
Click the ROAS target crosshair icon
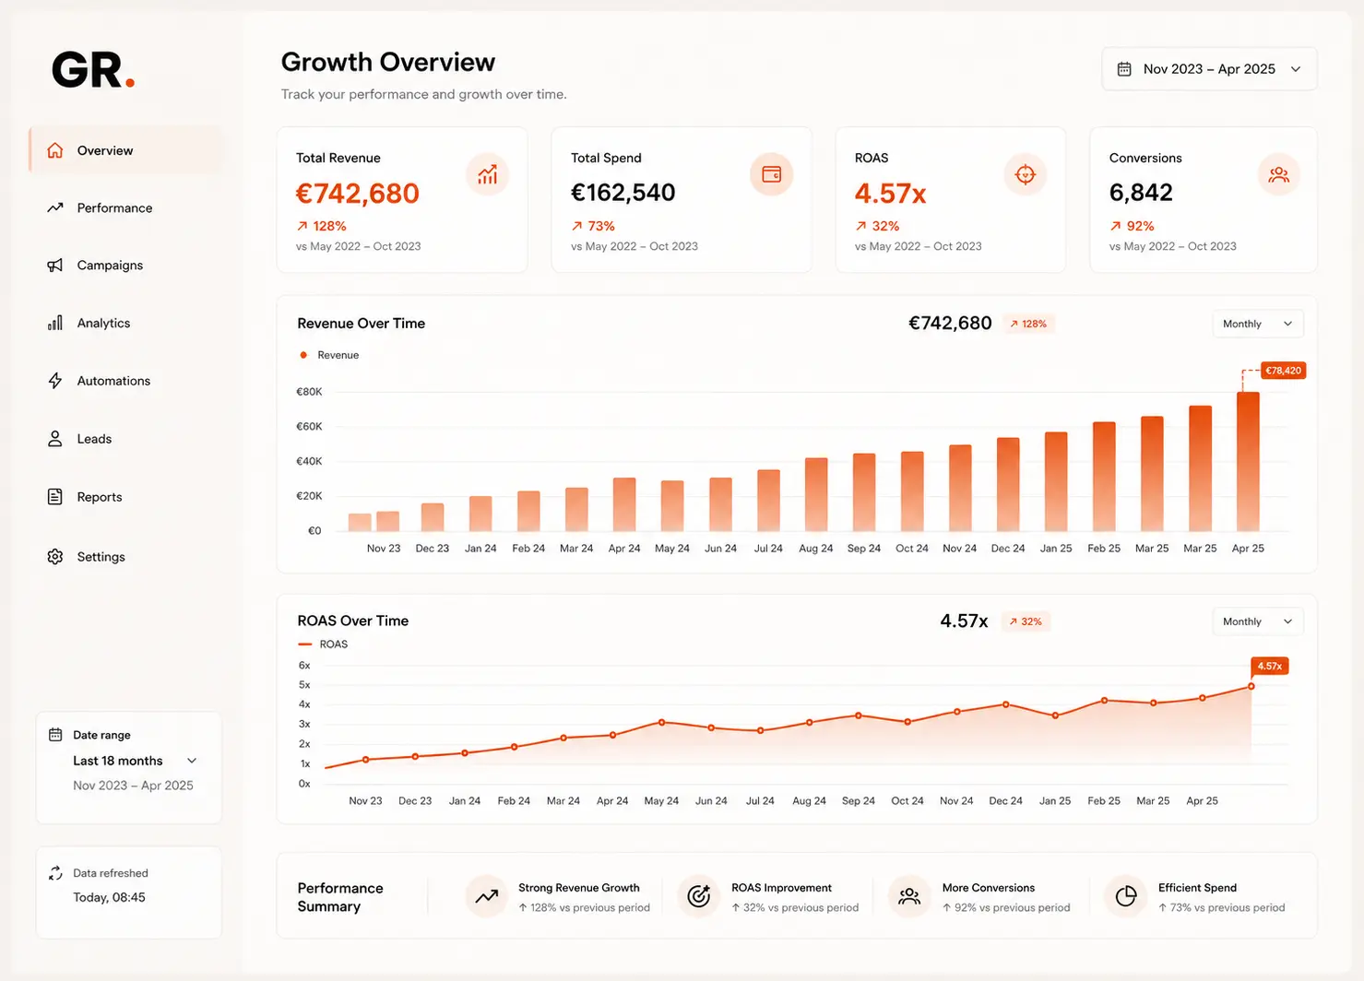1025,174
